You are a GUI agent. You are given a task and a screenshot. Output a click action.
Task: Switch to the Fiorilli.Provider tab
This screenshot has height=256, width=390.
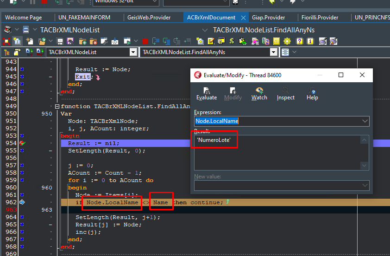click(320, 18)
